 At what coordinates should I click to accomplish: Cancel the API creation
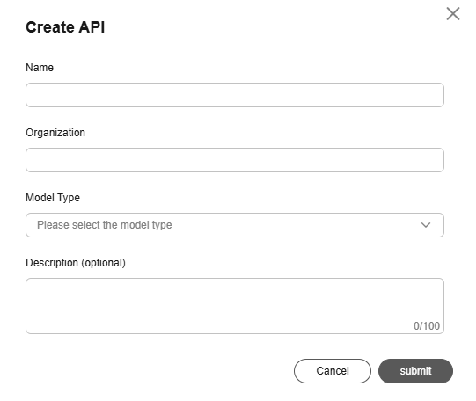pyautogui.click(x=333, y=371)
